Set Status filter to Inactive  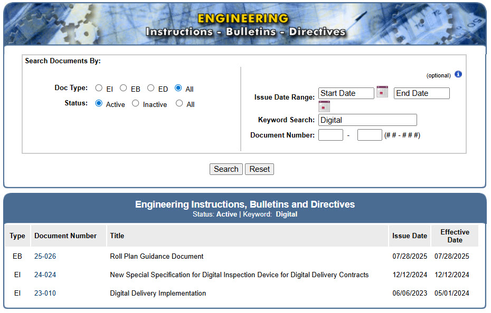tap(135, 104)
